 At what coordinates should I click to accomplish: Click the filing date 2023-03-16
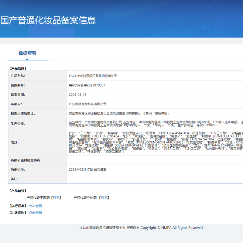[x=77, y=95]
